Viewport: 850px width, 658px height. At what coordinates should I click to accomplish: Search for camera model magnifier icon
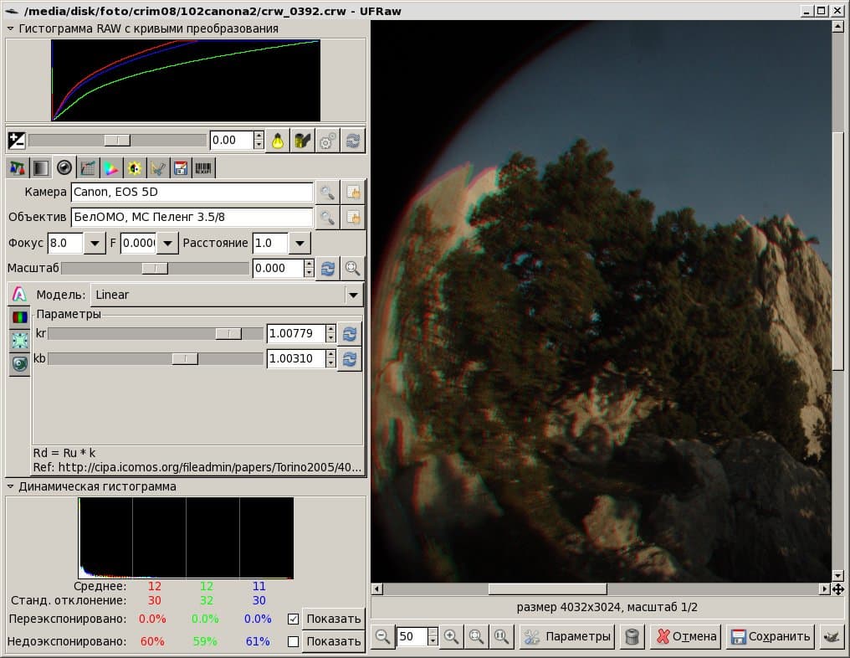point(327,192)
